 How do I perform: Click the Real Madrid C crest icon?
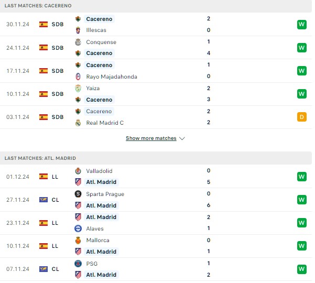click(x=78, y=123)
